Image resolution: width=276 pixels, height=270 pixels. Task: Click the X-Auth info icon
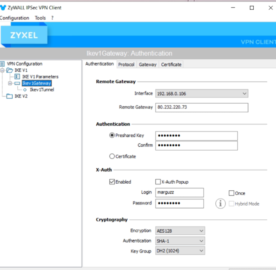pyautogui.click(x=220, y=203)
